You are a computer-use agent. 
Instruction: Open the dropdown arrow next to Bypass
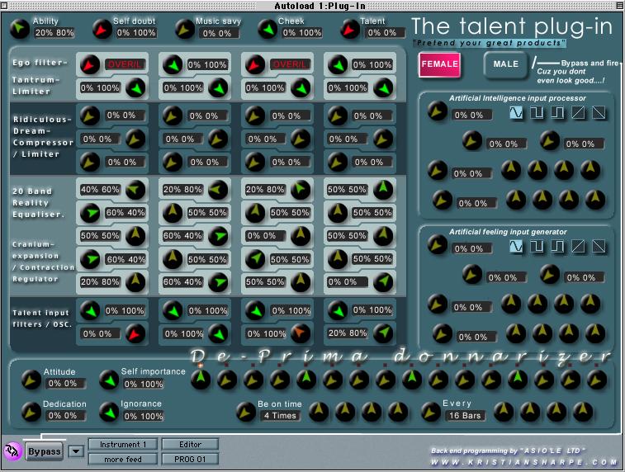click(75, 451)
